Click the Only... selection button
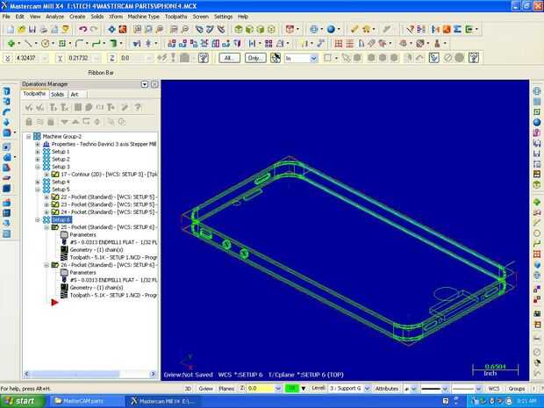 pos(255,58)
